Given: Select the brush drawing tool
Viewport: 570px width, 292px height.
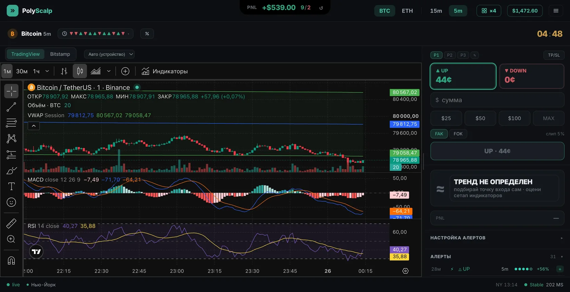Looking at the screenshot, I should point(11,171).
